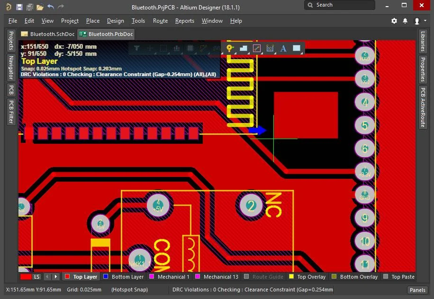Select the Bottom Overlay layer tab

pos(354,277)
